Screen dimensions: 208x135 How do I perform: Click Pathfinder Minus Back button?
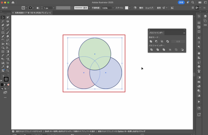coord(182,50)
